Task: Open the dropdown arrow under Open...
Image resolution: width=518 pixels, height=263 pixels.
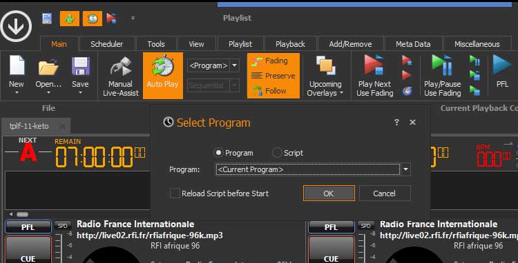Action: (48, 93)
